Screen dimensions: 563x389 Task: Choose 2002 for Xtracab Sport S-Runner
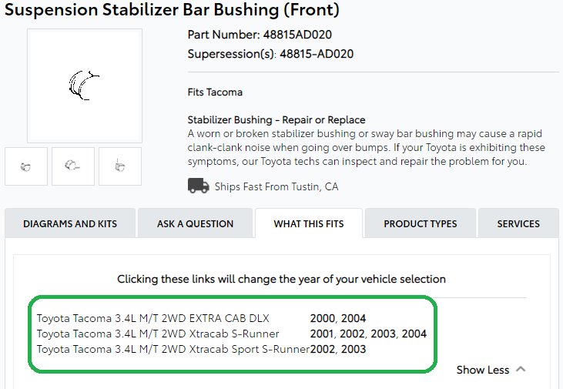coord(323,349)
